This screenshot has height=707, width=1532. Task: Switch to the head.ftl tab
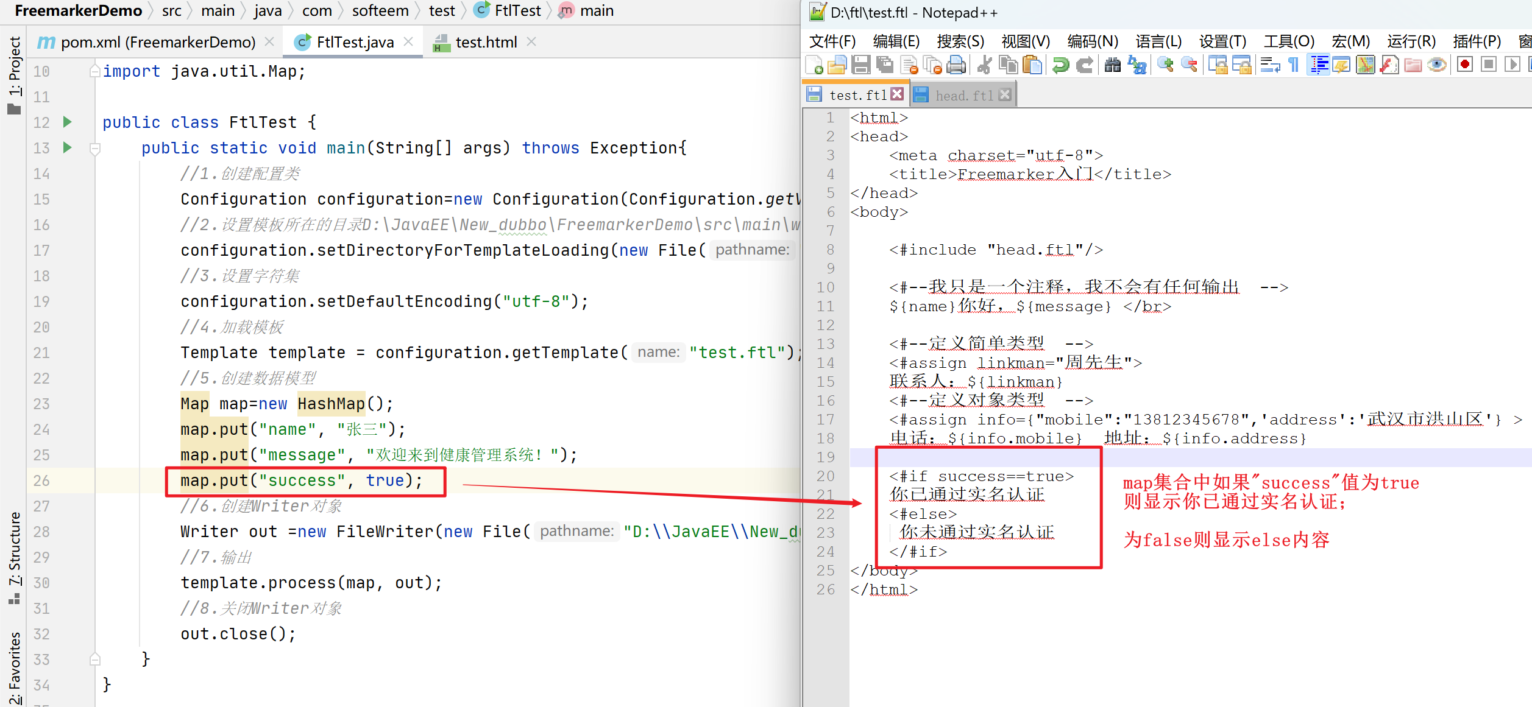click(963, 95)
